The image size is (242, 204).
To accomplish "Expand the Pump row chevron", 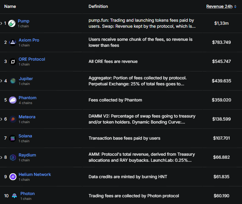I will pyautogui.click(x=1, y=24).
